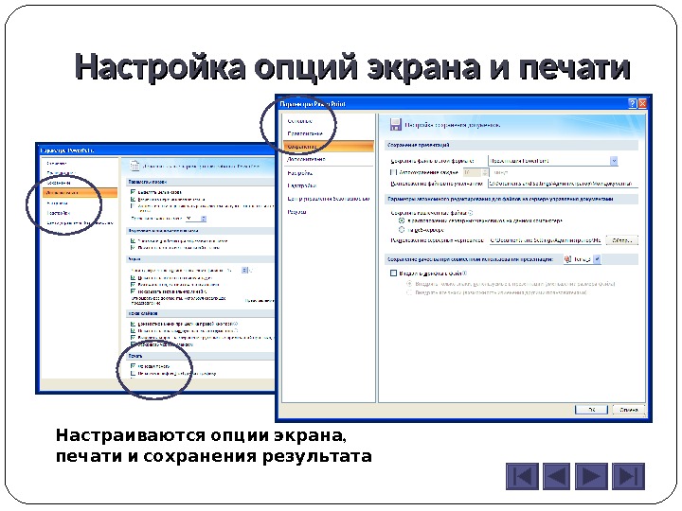Click the server drafts location field
Screen dimensions: 682x511
(546, 239)
